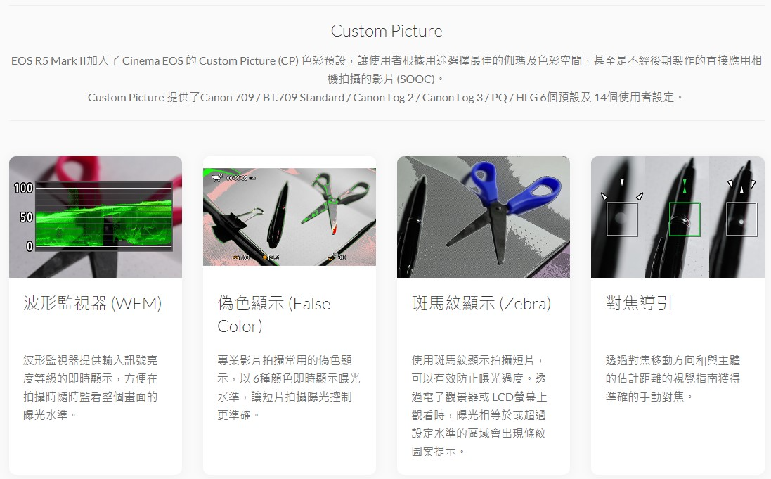Open the Zebra blue scissors thumbnail image
This screenshot has width=771, height=479.
pyautogui.click(x=484, y=217)
